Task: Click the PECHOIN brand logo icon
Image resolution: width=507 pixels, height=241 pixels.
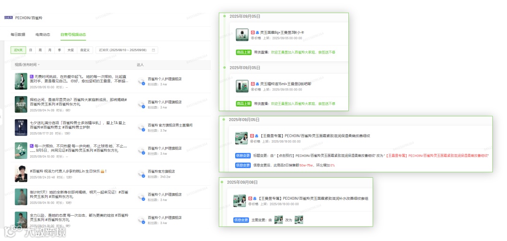Action: pos(8,18)
